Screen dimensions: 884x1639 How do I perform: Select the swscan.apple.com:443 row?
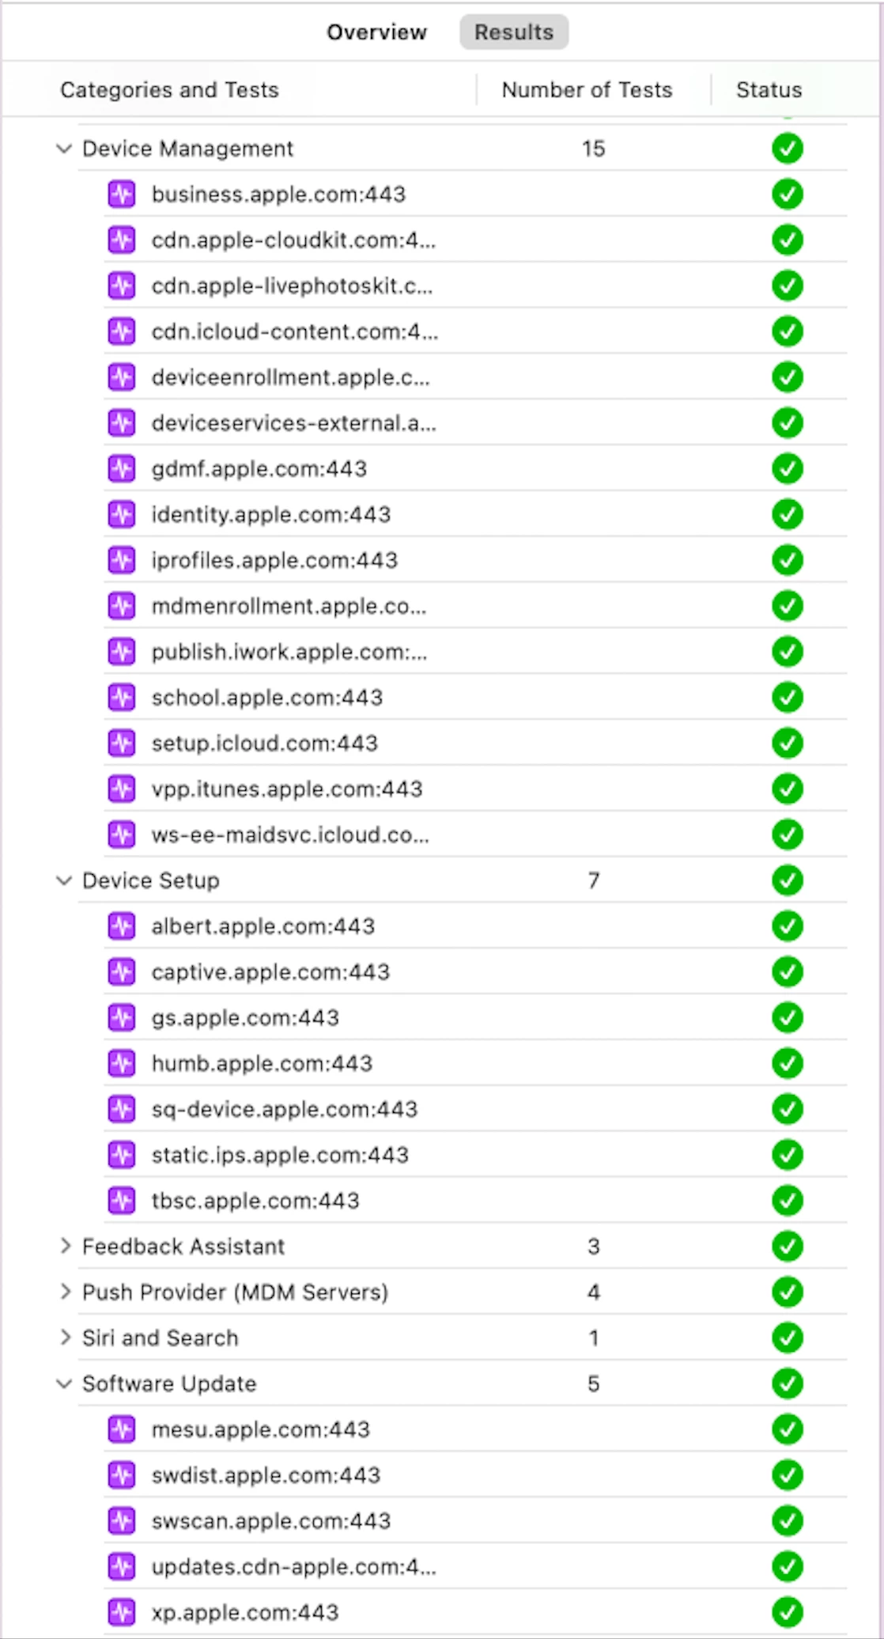pyautogui.click(x=475, y=1521)
